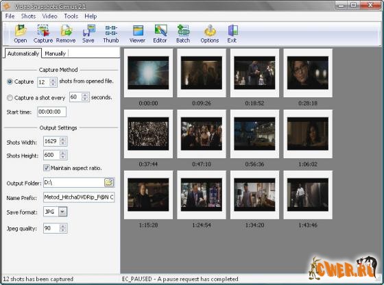Click the 'Output Settings' section heading
Viewport: 384px width, 285px height.
click(58, 127)
